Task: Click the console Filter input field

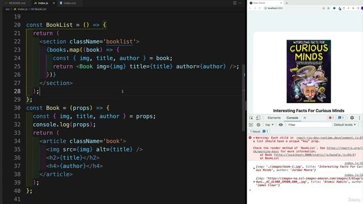Action: [x=309, y=125]
